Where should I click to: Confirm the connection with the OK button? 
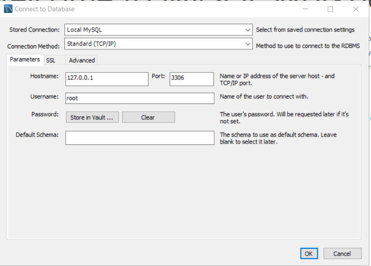pyautogui.click(x=309, y=254)
